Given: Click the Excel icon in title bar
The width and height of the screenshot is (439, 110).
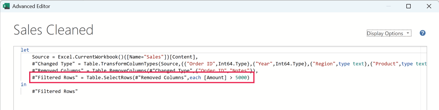Looking at the screenshot, I should pos(6,6).
